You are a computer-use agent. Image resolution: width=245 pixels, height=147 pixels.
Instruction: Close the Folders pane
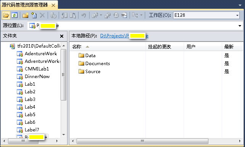pos(62,36)
